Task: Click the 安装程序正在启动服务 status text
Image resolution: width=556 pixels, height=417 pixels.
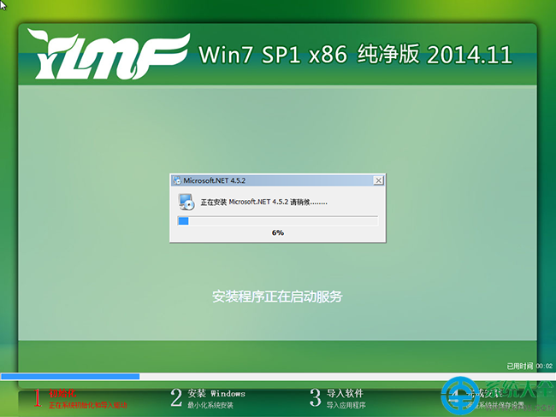Action: point(277,297)
